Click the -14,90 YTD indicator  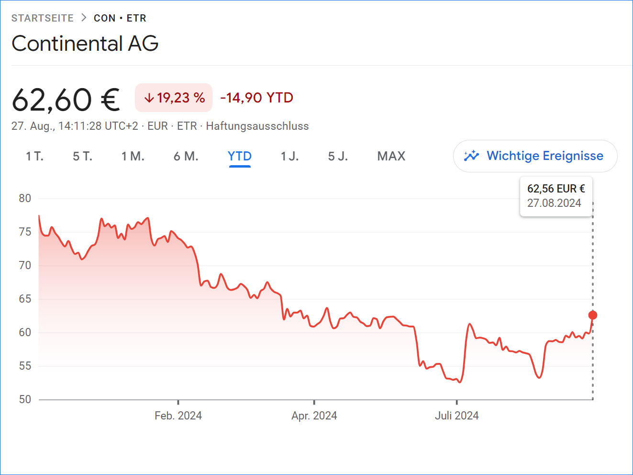[256, 97]
